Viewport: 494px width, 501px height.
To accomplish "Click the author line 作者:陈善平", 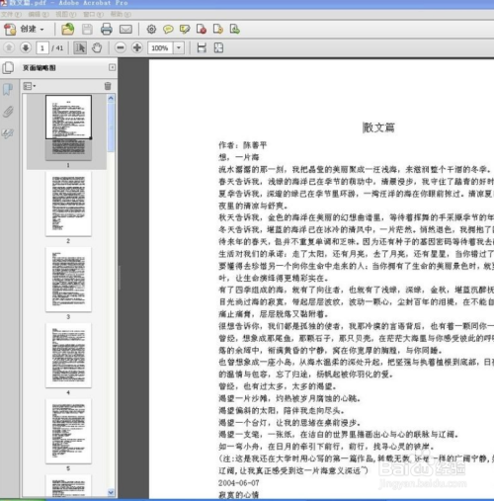I will point(243,145).
